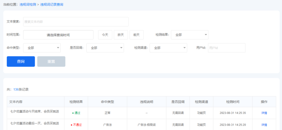Open 详情 for the 14:25:35 record
Viewport: 282px width, 130px height.
(x=264, y=113)
